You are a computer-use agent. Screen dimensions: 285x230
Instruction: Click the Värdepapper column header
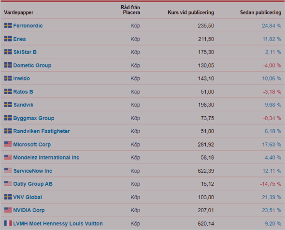click(x=18, y=13)
